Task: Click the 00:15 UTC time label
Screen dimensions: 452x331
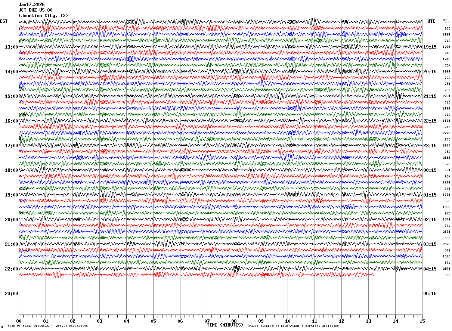Action: click(x=430, y=170)
